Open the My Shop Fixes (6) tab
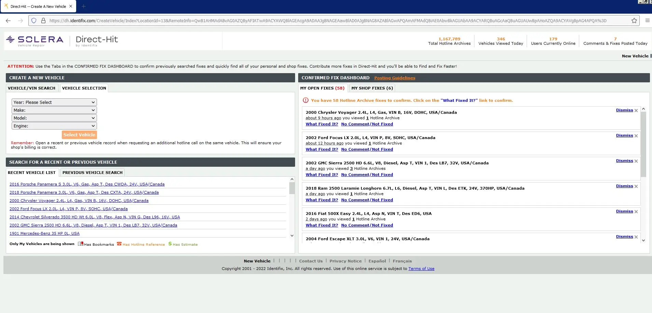652x313 pixels. pyautogui.click(x=372, y=88)
